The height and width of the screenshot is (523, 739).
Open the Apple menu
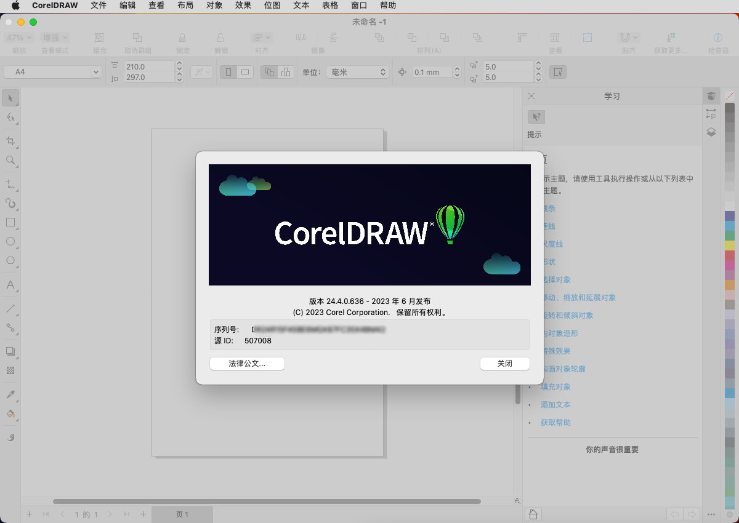(15, 6)
